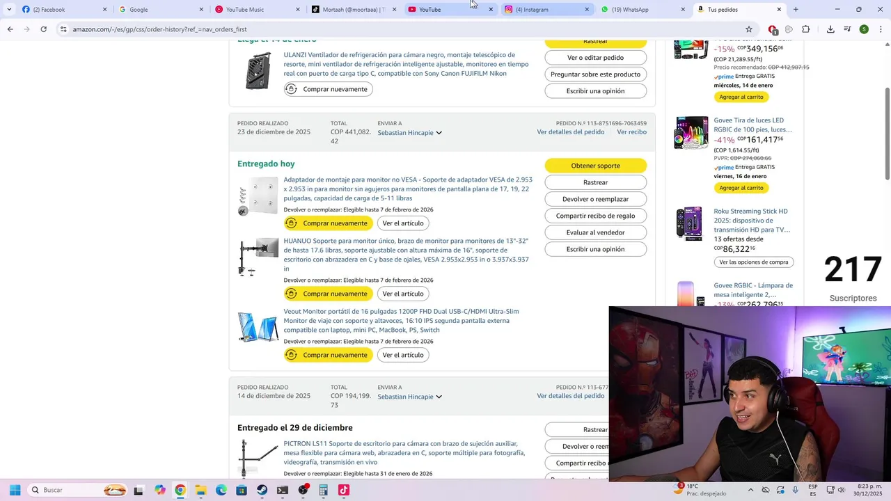The width and height of the screenshot is (891, 501).
Task: Add Govee RGBIC light strip to cart
Action: point(741,188)
